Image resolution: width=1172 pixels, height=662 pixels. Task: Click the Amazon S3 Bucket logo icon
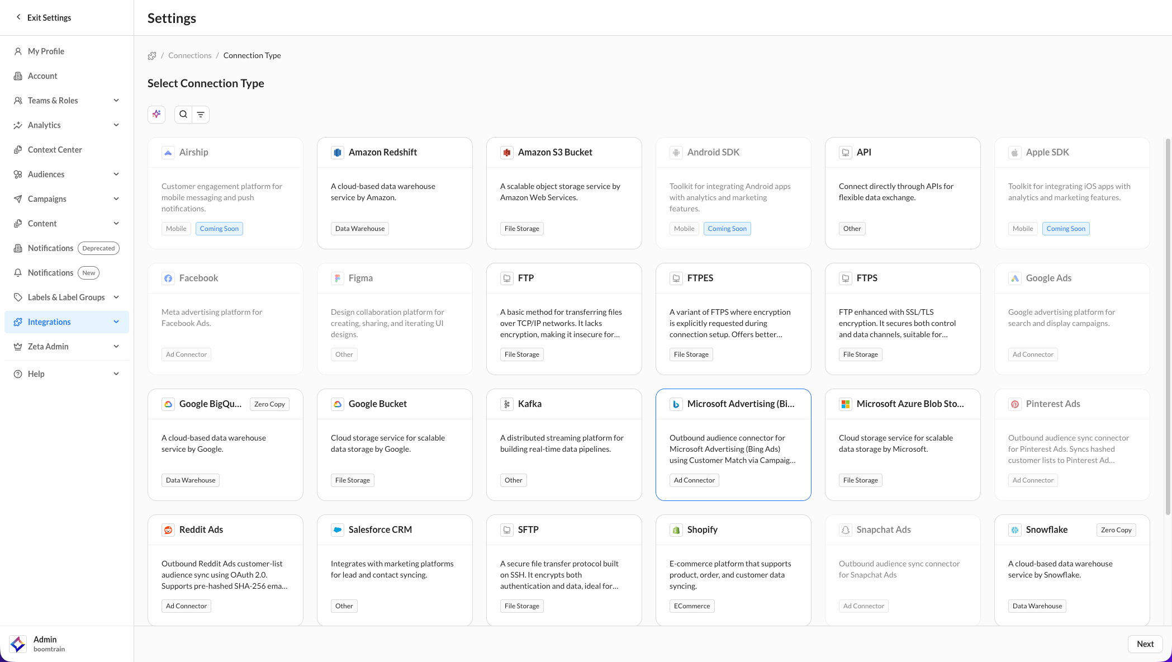507,153
